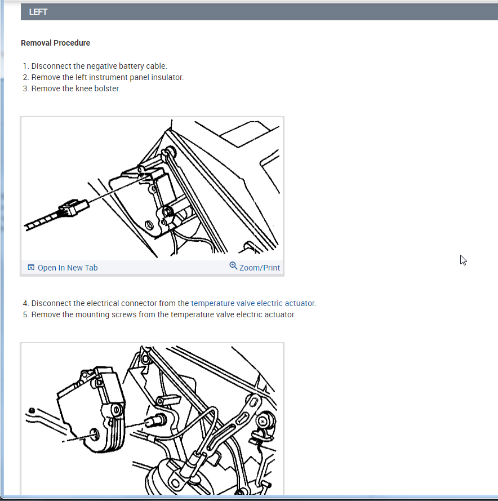Viewport: 498px width, 501px height.
Task: Click the LEFT label text in the header
Action: point(38,12)
